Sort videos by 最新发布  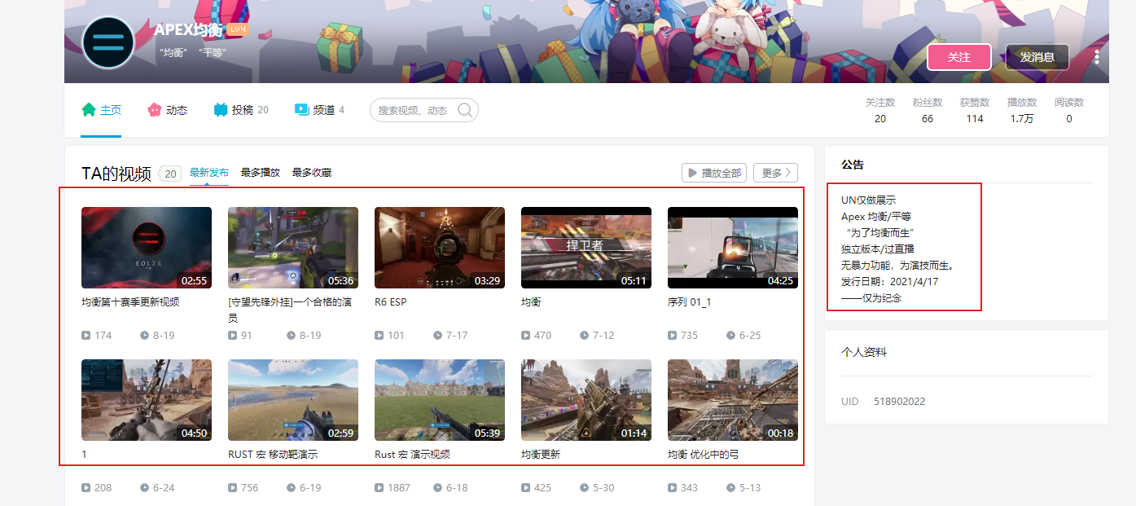coord(209,173)
